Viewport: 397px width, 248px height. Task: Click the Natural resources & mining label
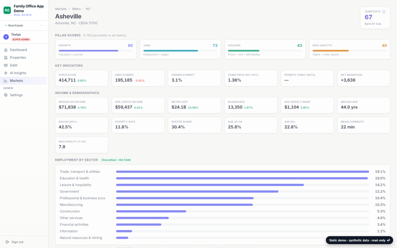[81, 237]
